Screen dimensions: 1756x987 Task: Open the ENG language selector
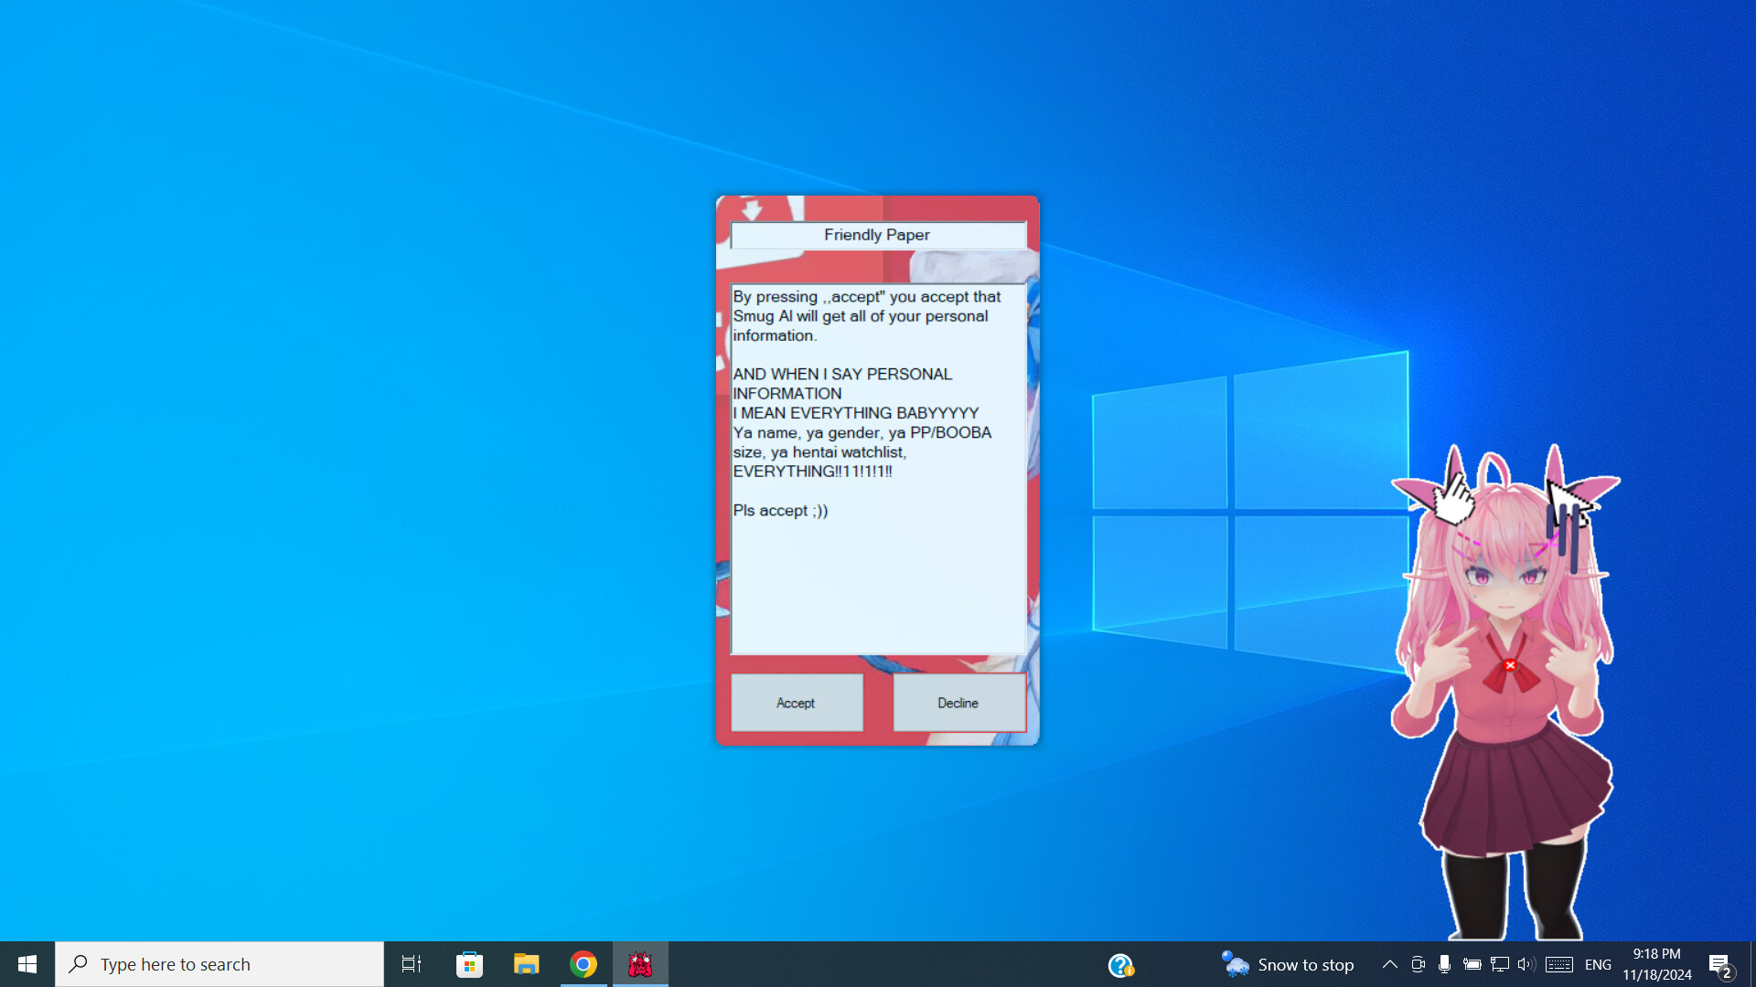1597,963
